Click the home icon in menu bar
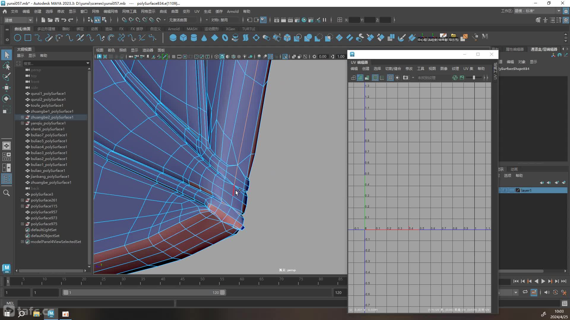 tap(4, 11)
